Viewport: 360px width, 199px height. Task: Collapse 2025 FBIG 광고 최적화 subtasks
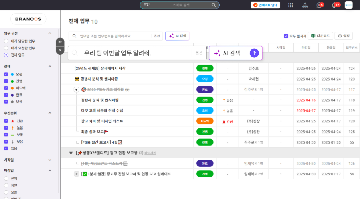pos(77,89)
